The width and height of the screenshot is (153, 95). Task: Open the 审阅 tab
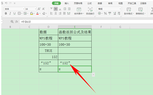point(110,3)
